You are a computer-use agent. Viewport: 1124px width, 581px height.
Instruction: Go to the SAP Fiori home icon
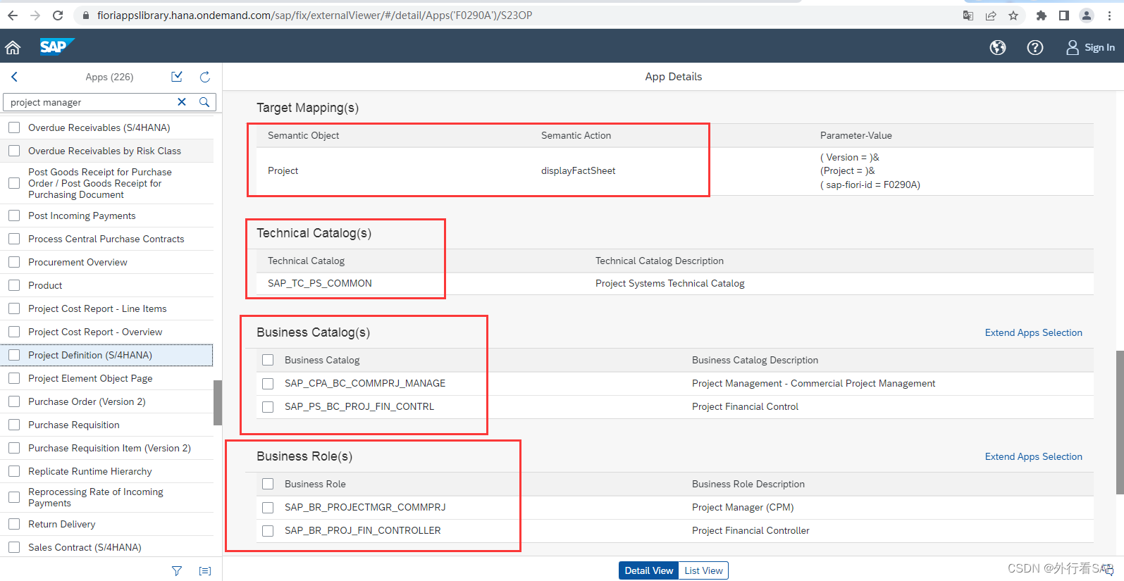tap(13, 47)
